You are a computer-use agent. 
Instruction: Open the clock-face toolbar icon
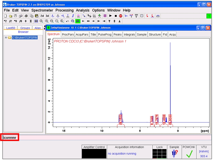(x=142, y=16)
